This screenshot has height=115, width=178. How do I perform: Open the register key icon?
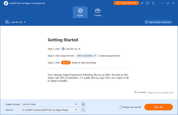pyautogui.click(x=142, y=3)
